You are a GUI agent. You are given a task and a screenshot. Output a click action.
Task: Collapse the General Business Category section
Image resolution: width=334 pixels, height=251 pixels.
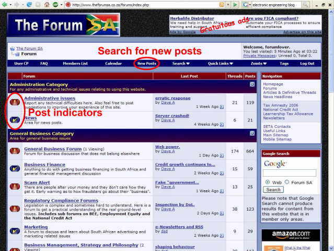(252, 133)
